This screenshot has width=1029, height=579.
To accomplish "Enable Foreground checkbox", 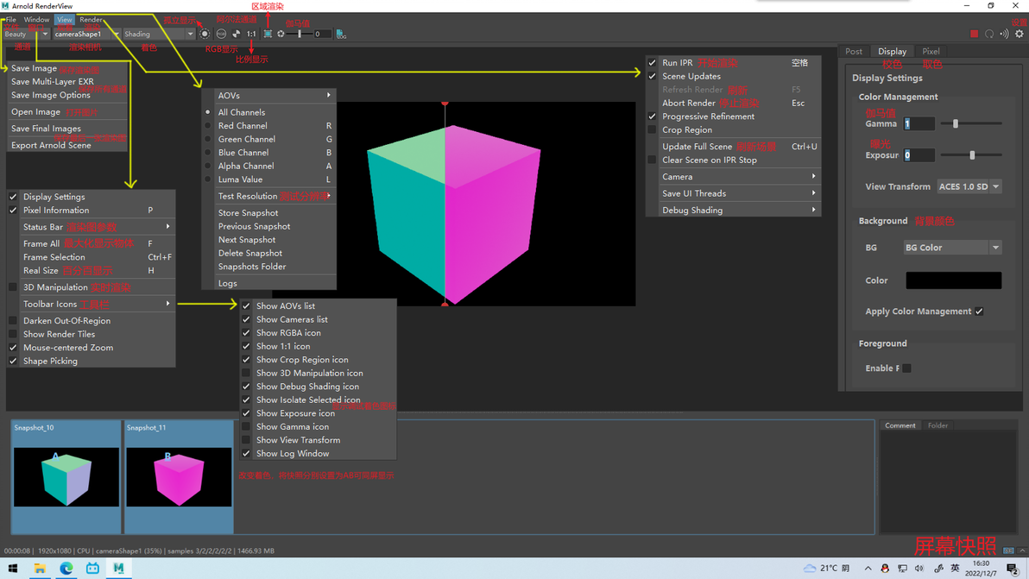I will tap(907, 368).
